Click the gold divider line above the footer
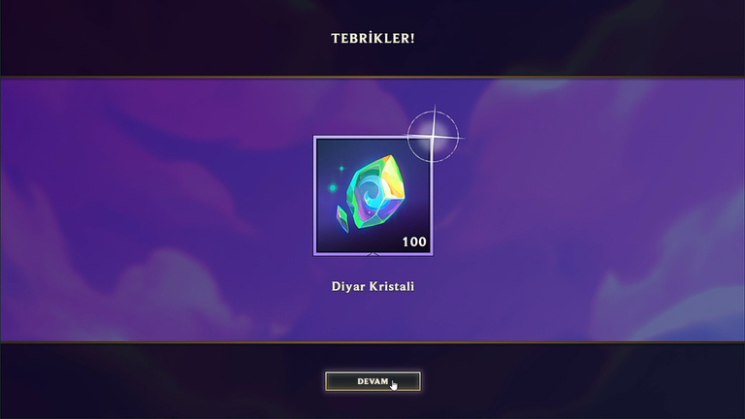The width and height of the screenshot is (745, 419). (372, 342)
